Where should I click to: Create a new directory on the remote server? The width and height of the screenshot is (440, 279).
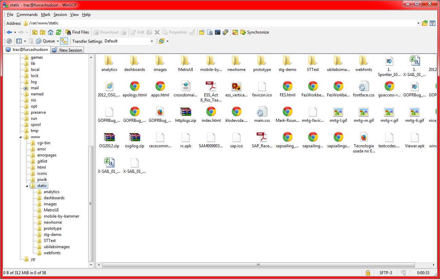tap(202, 32)
